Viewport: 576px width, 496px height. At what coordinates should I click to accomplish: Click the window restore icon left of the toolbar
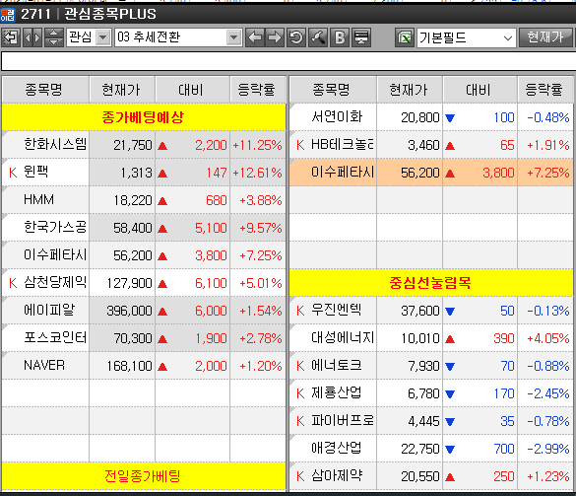click(11, 37)
